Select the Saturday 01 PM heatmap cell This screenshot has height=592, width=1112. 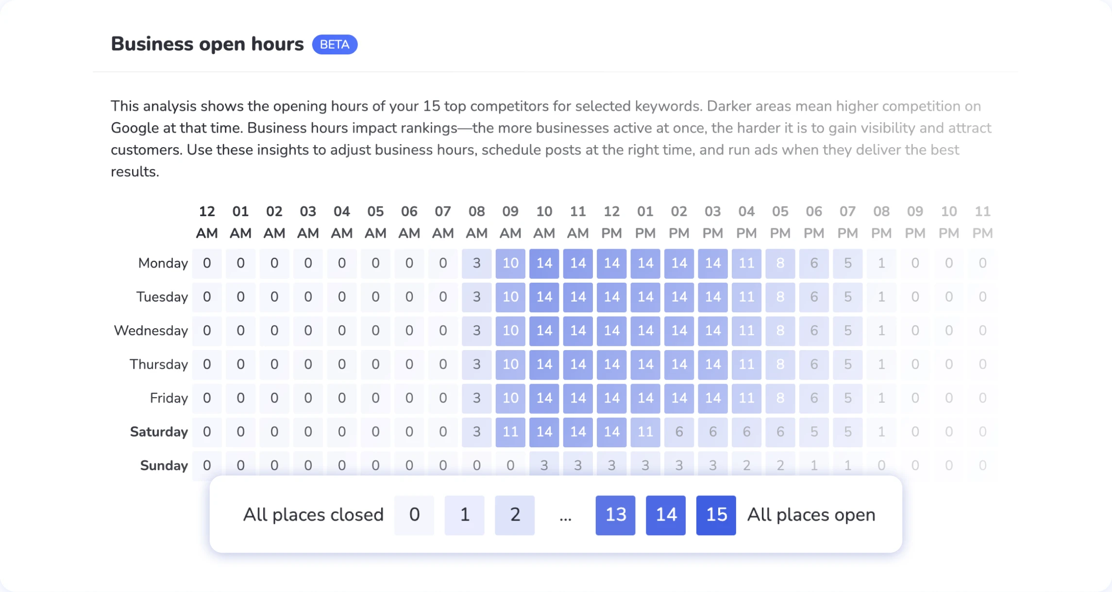pos(645,432)
